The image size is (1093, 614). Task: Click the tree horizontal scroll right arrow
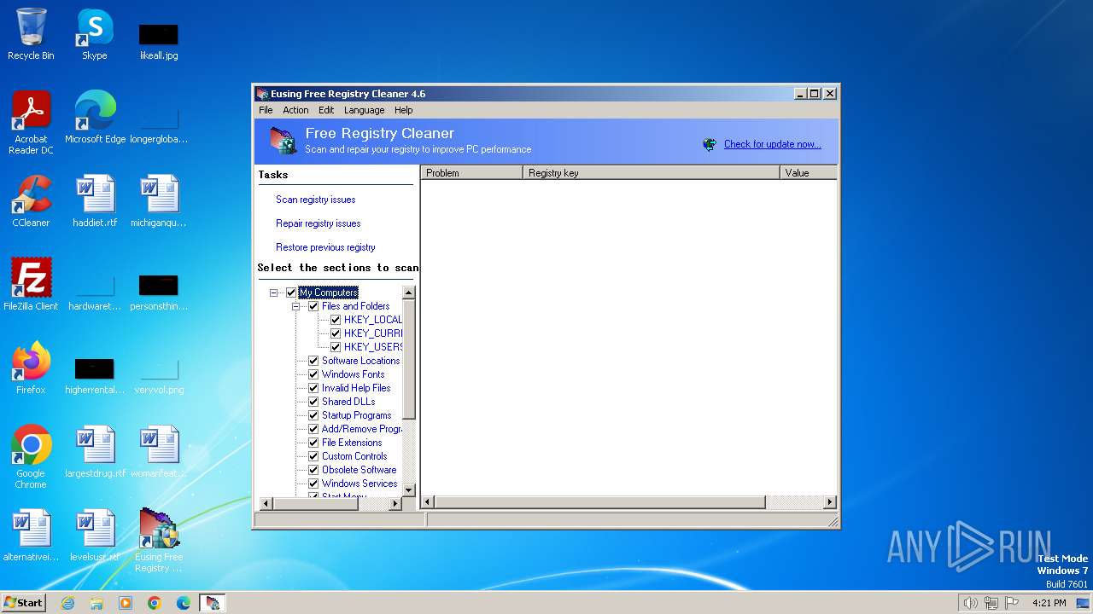click(x=395, y=504)
